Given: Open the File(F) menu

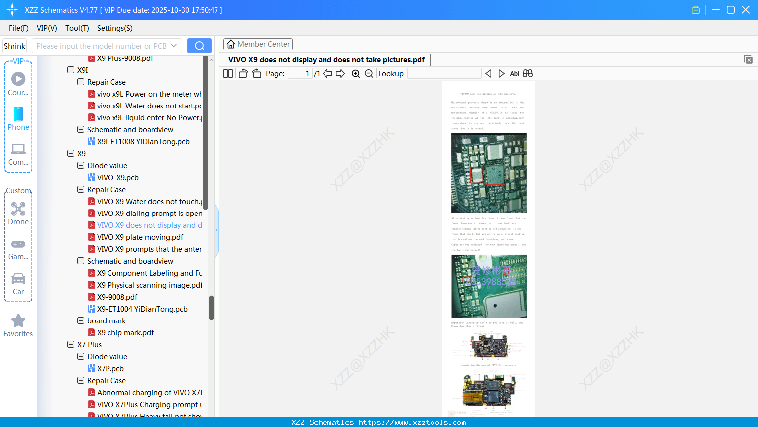Looking at the screenshot, I should pos(19,28).
